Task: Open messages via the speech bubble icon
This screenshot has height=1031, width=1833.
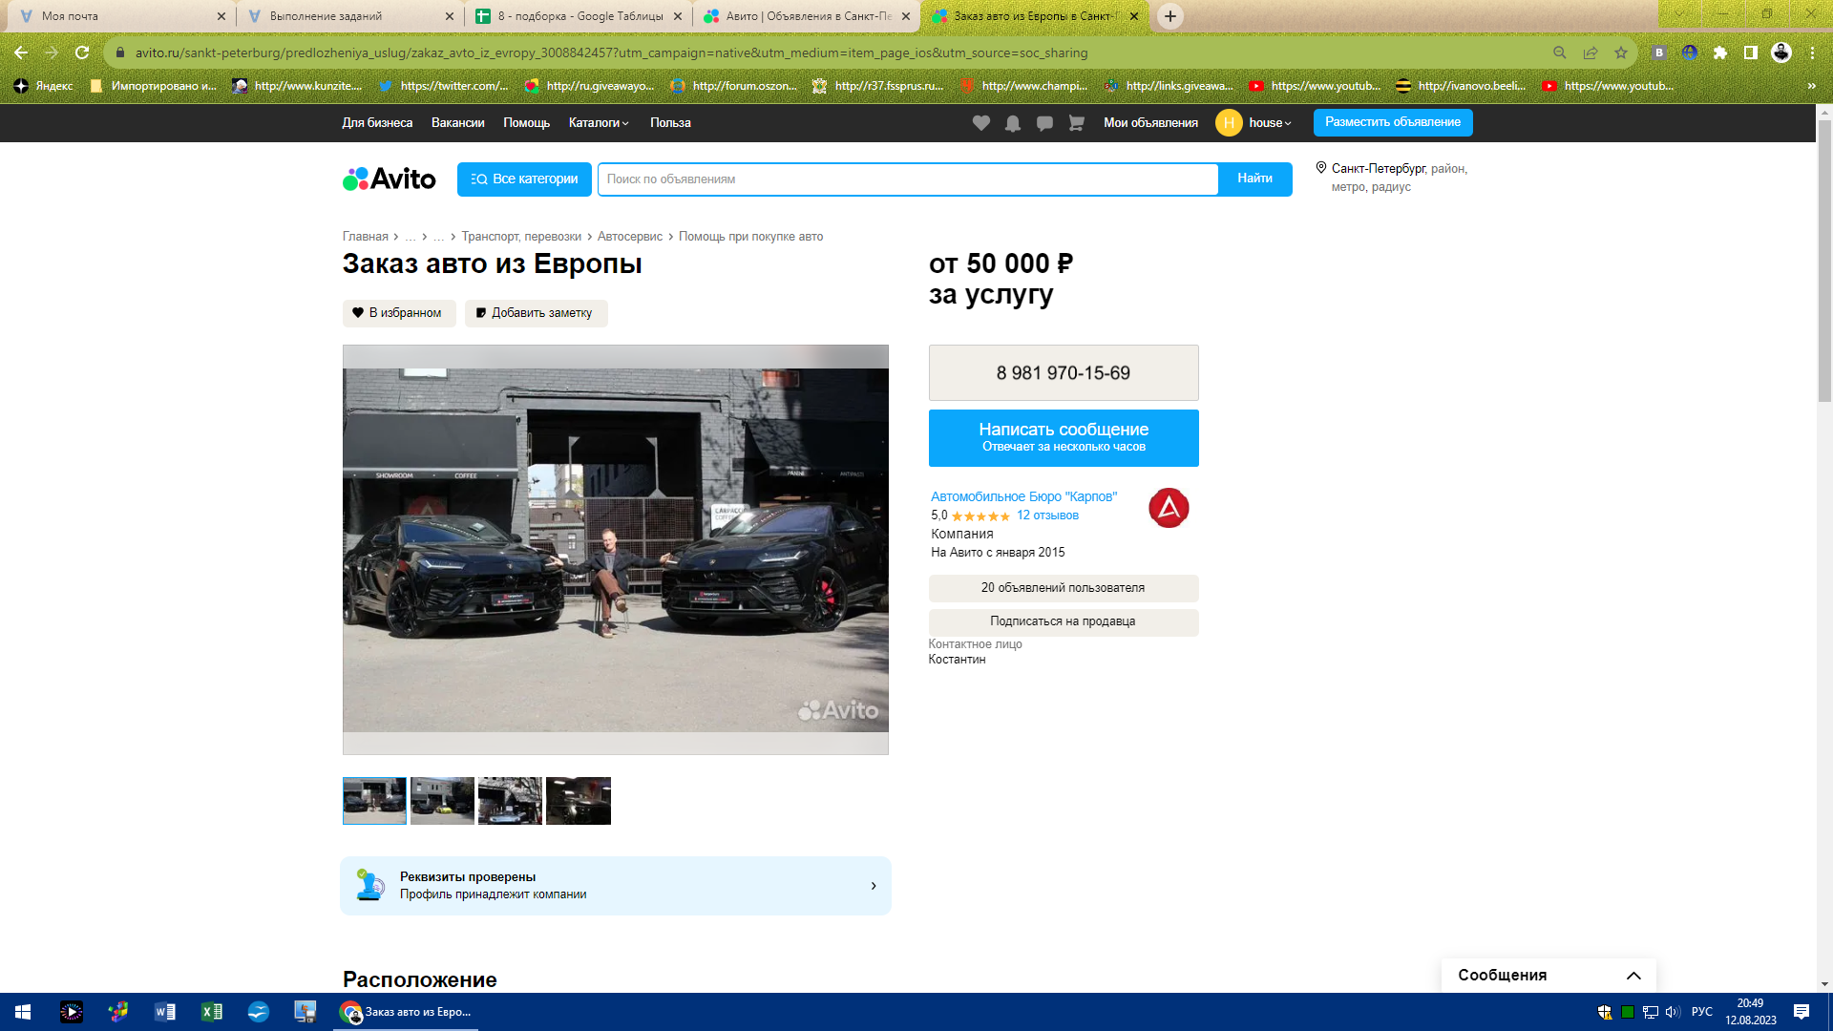Action: tap(1044, 123)
